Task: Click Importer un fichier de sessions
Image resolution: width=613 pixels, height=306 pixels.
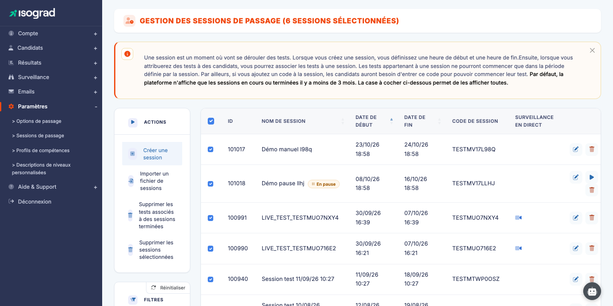Action: 152,181
